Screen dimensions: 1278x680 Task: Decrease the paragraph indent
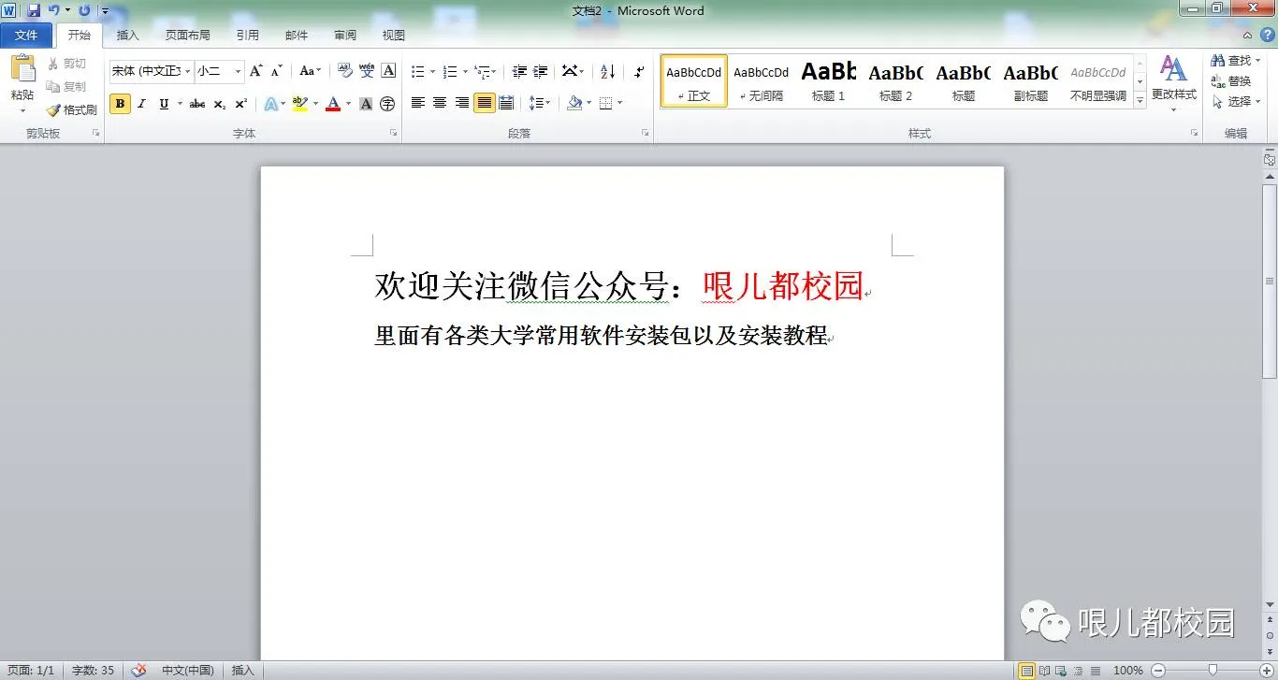(x=519, y=71)
